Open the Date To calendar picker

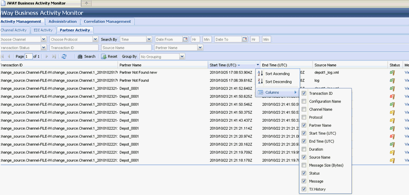click(245, 39)
